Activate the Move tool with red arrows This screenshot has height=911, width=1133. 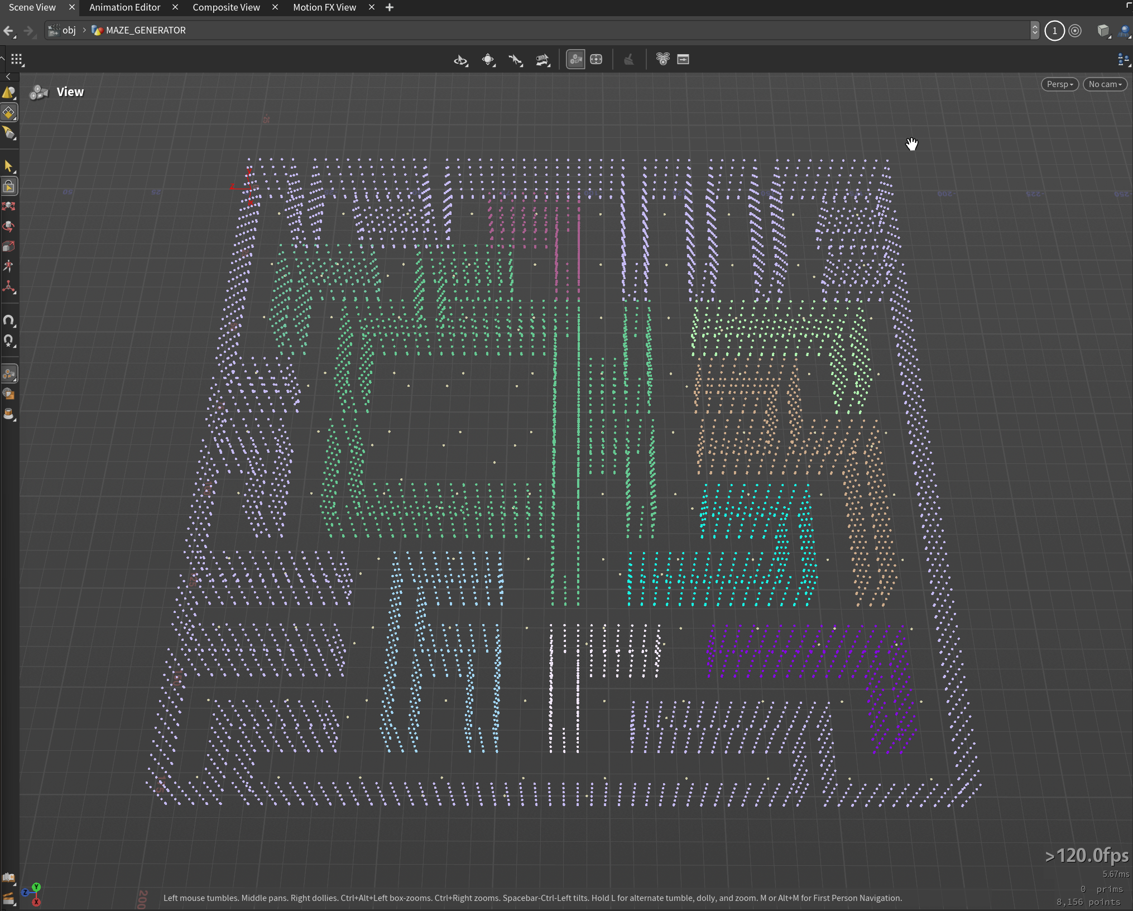point(8,206)
